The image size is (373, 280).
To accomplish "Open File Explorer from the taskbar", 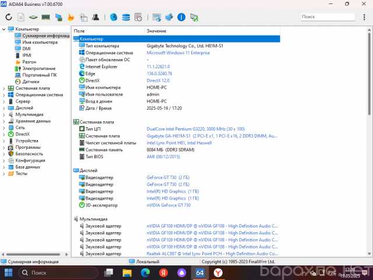I will point(127,273).
